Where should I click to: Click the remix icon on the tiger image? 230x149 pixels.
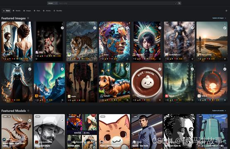coord(95,28)
